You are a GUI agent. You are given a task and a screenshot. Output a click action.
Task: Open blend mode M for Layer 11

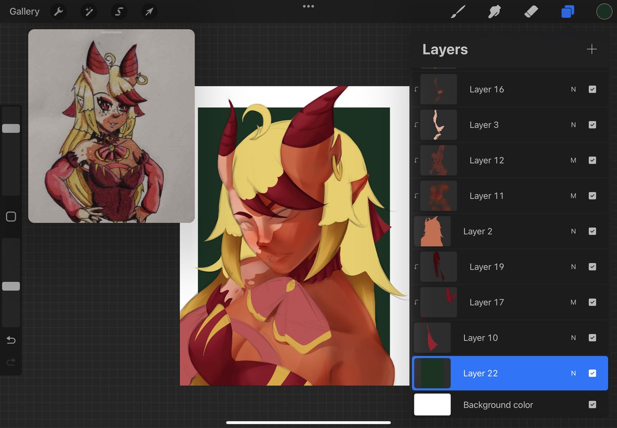(573, 196)
